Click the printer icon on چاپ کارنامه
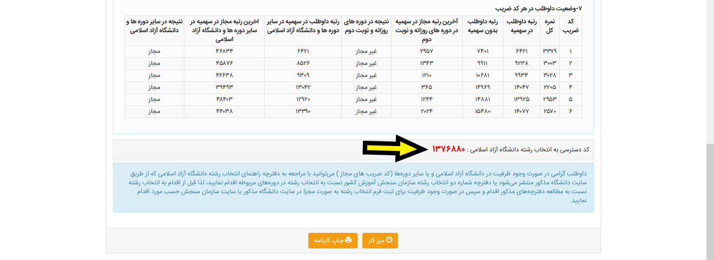Screen dimensions: 714x260 (x=349, y=240)
